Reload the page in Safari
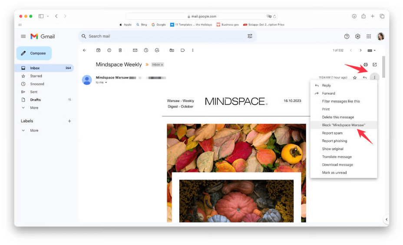The height and width of the screenshot is (245, 403). click(274, 16)
